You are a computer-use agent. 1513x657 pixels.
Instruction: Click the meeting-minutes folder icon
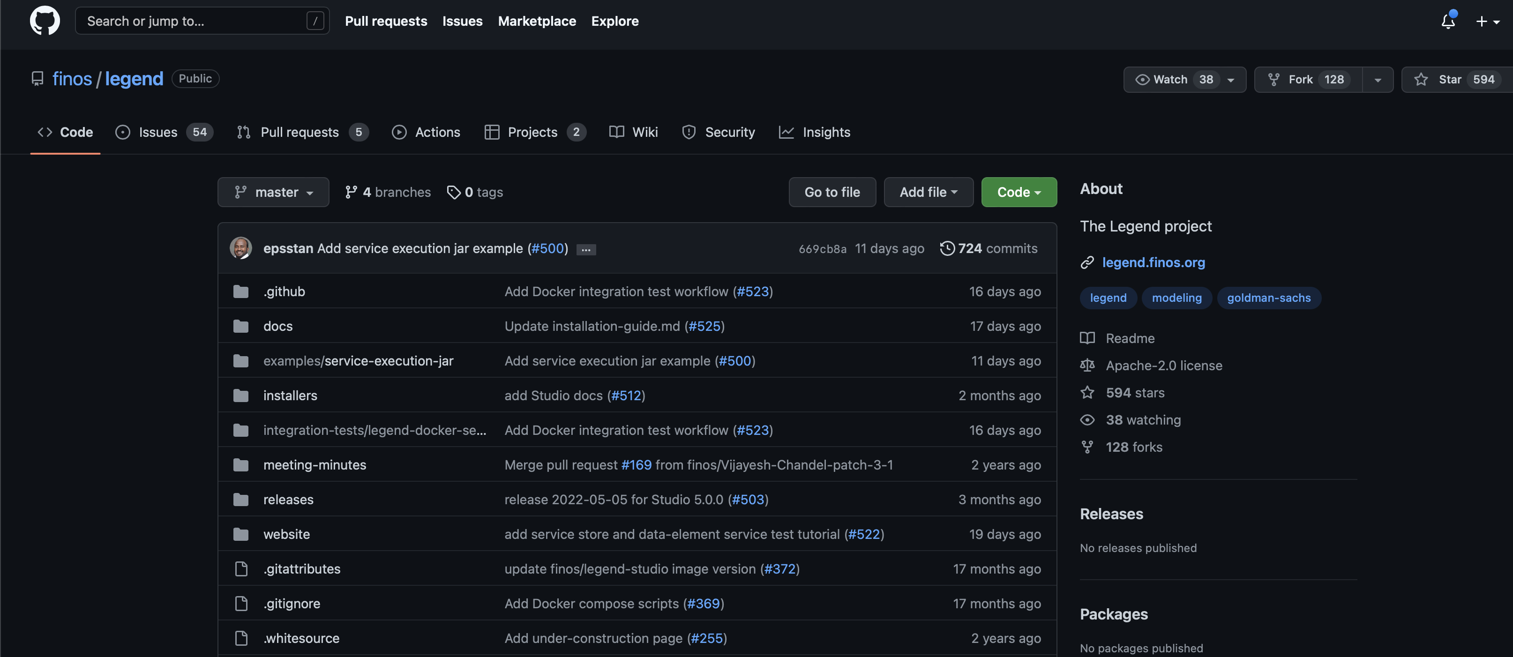tap(241, 464)
